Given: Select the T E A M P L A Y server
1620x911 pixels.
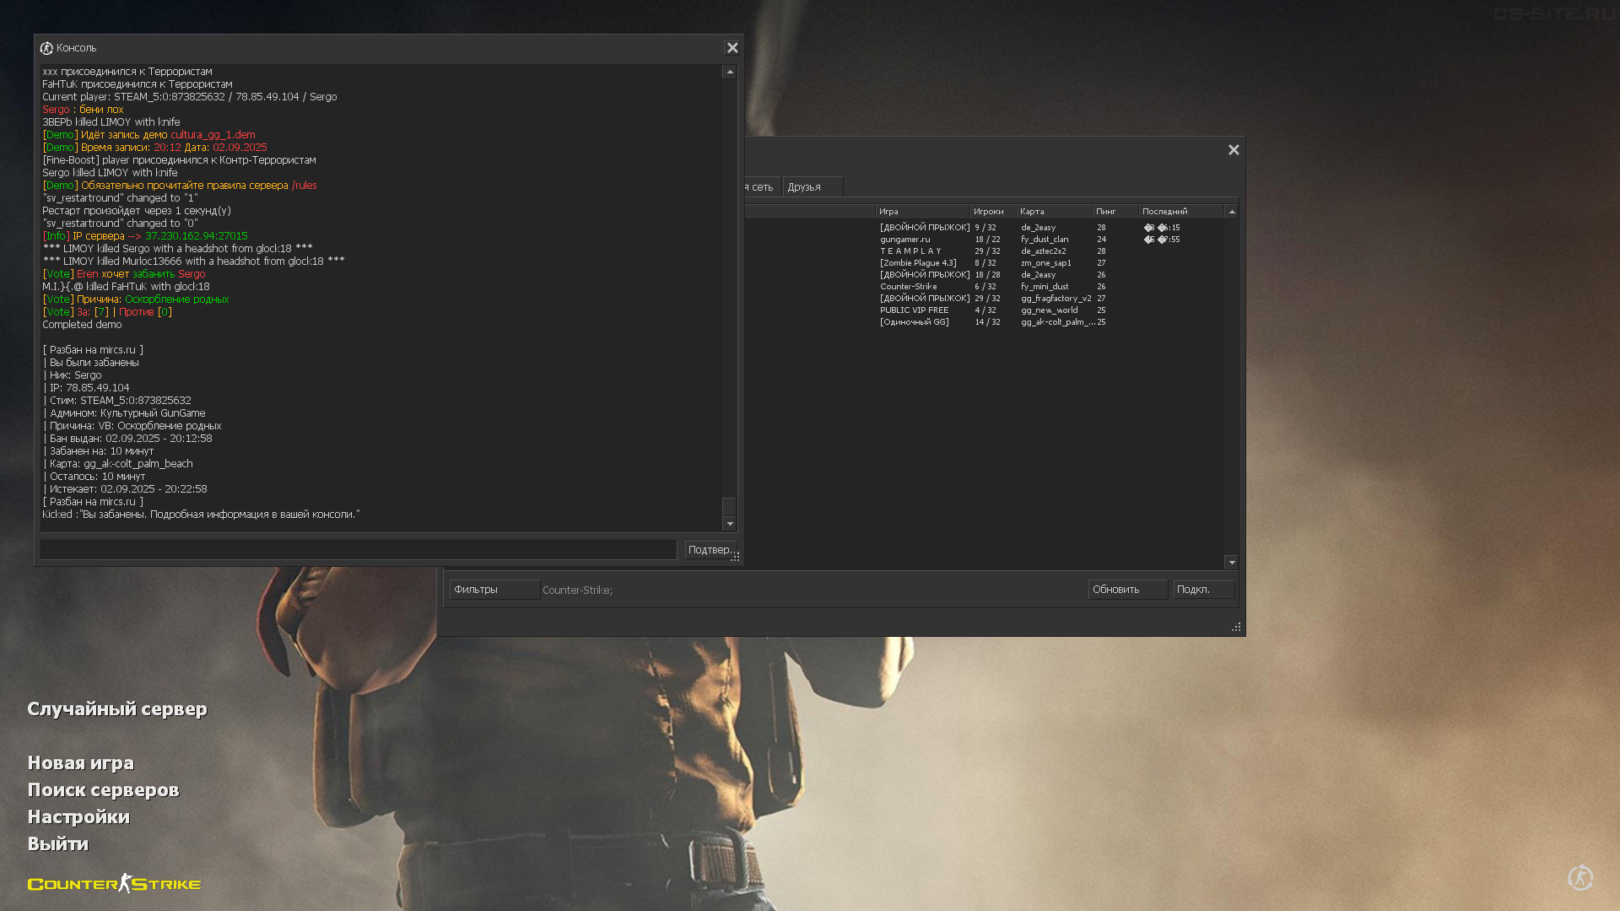Looking at the screenshot, I should (911, 251).
